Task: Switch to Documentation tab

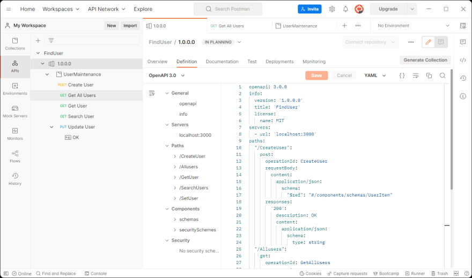Action: click(222, 61)
